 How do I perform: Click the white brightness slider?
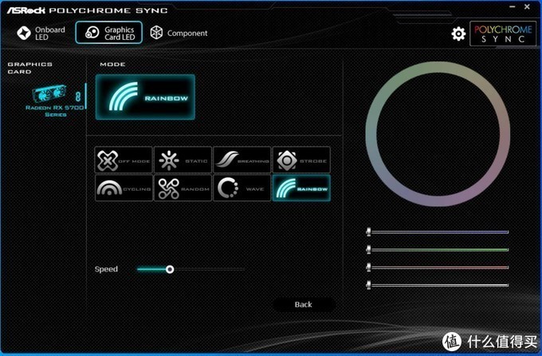[438, 285]
